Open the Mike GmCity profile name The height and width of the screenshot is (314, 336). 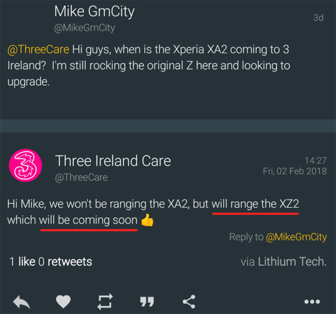point(95,12)
